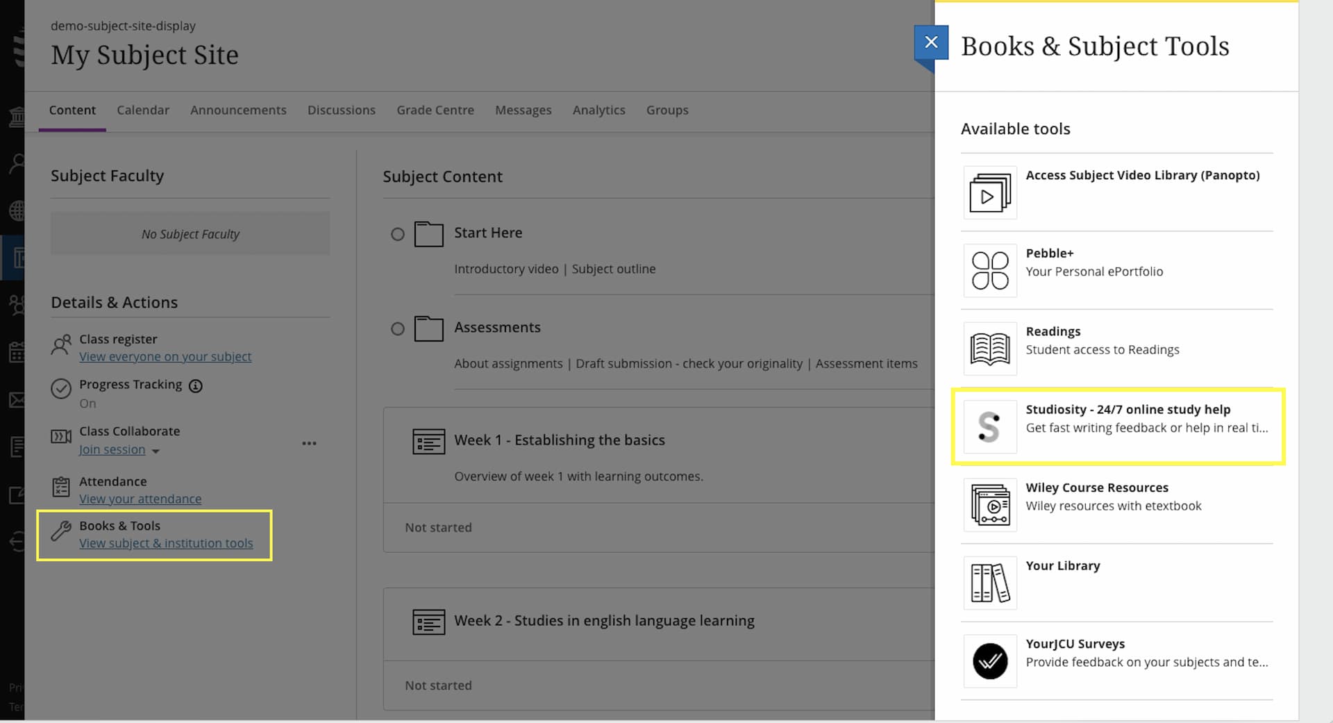The image size is (1333, 723).
Task: Open the Progress Tracking info icon
Action: [196, 386]
